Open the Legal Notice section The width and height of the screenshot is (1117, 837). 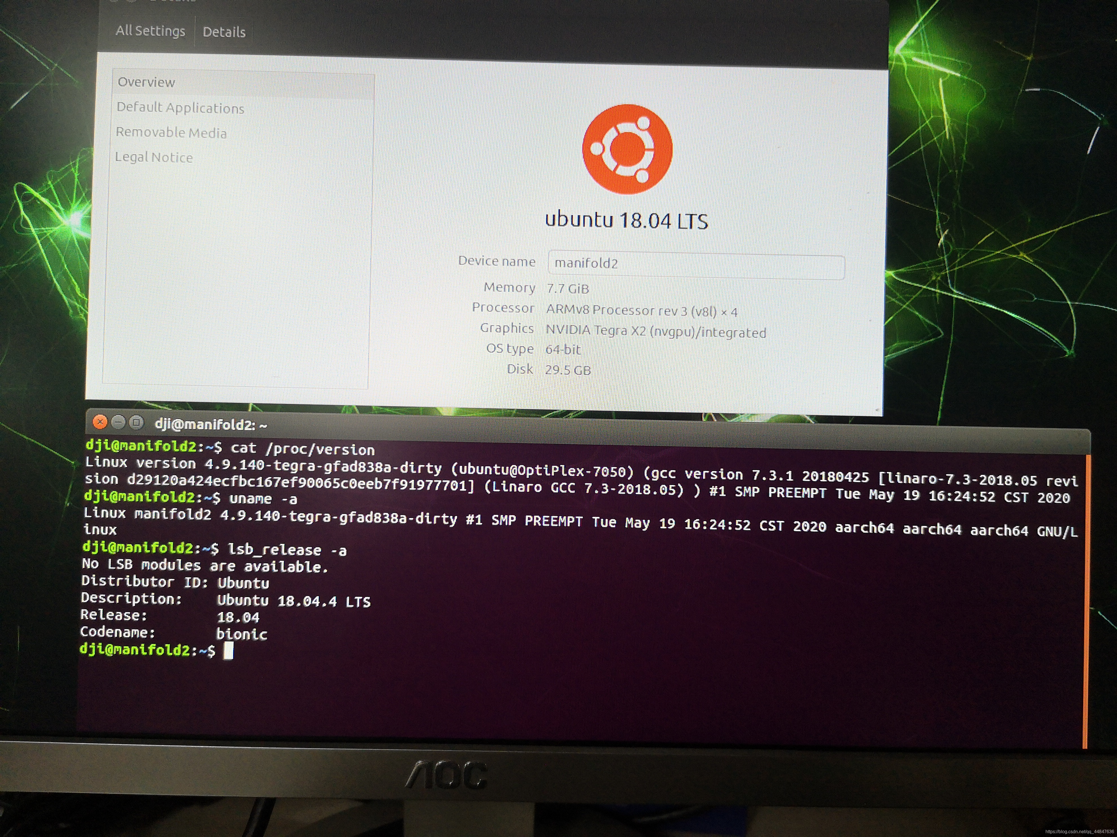point(154,157)
